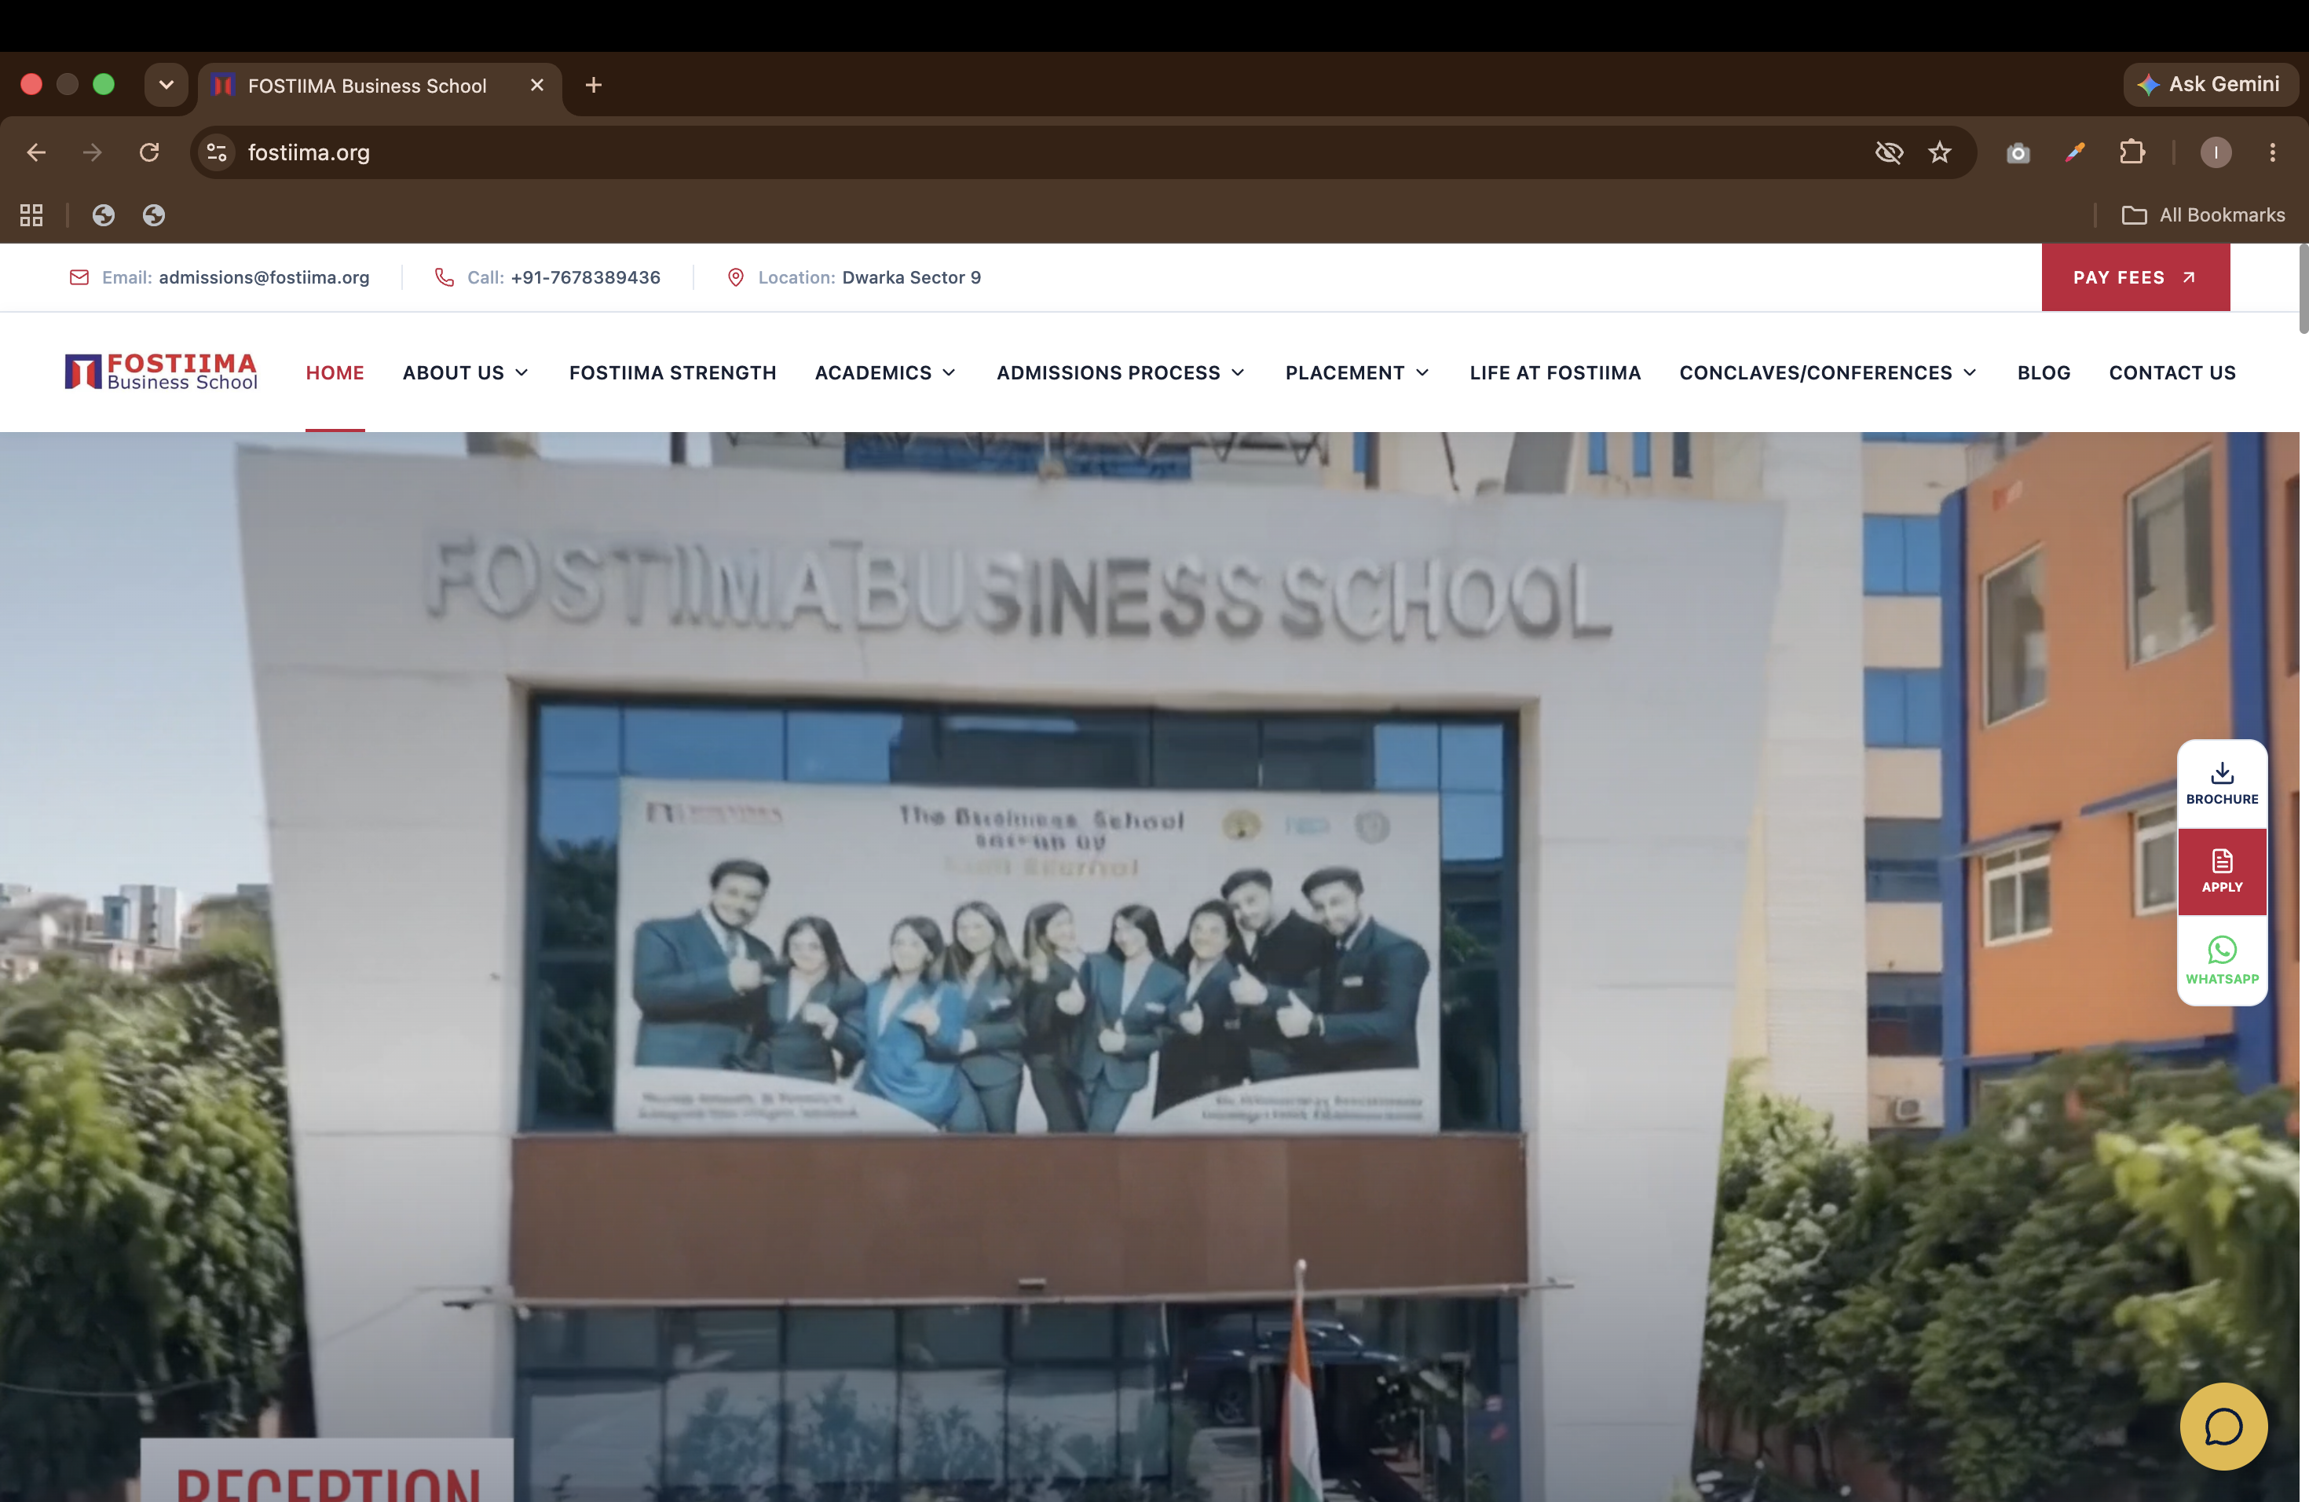Click the FOSTIIMA Business School logo
The width and height of the screenshot is (2309, 1502).
pyautogui.click(x=161, y=372)
